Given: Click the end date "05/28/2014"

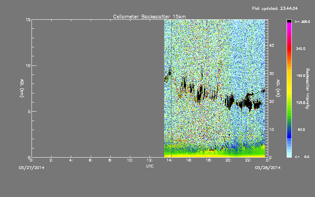Looking at the screenshot, I should (268, 168).
